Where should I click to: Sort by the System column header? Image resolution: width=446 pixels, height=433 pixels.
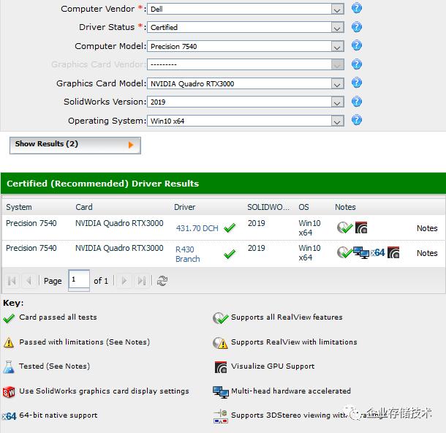[x=19, y=207]
